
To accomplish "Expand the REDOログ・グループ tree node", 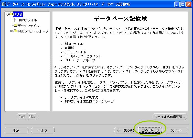I will (x=12, y=31).
